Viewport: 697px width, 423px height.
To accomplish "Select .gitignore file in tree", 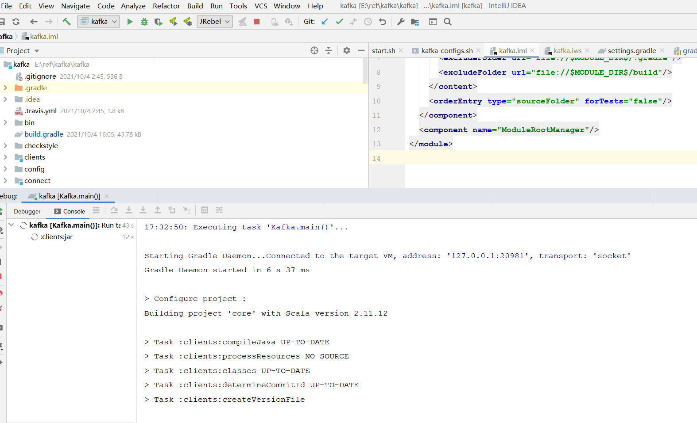I will (x=40, y=76).
